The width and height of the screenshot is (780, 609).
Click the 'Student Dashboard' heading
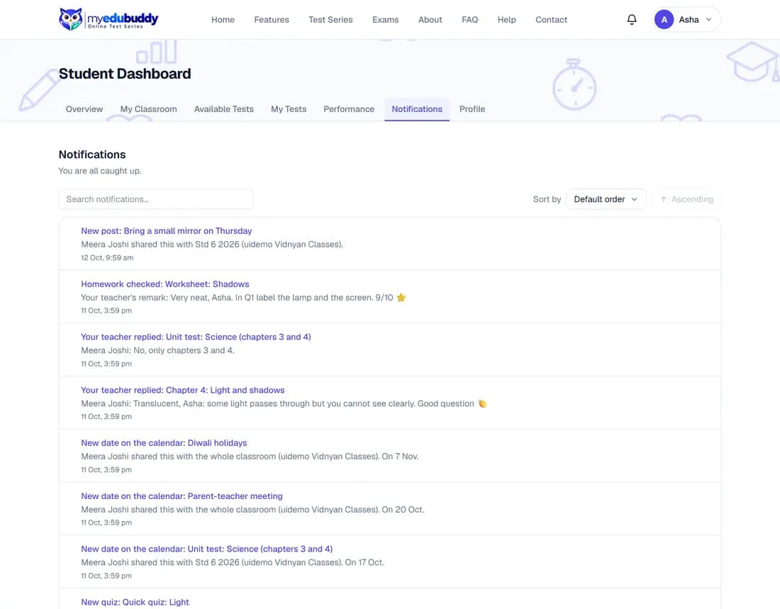pos(125,74)
